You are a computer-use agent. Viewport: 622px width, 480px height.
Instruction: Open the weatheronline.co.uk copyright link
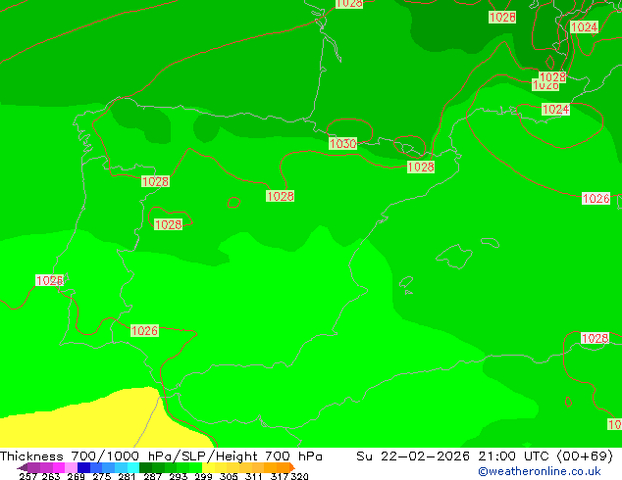tap(540, 471)
